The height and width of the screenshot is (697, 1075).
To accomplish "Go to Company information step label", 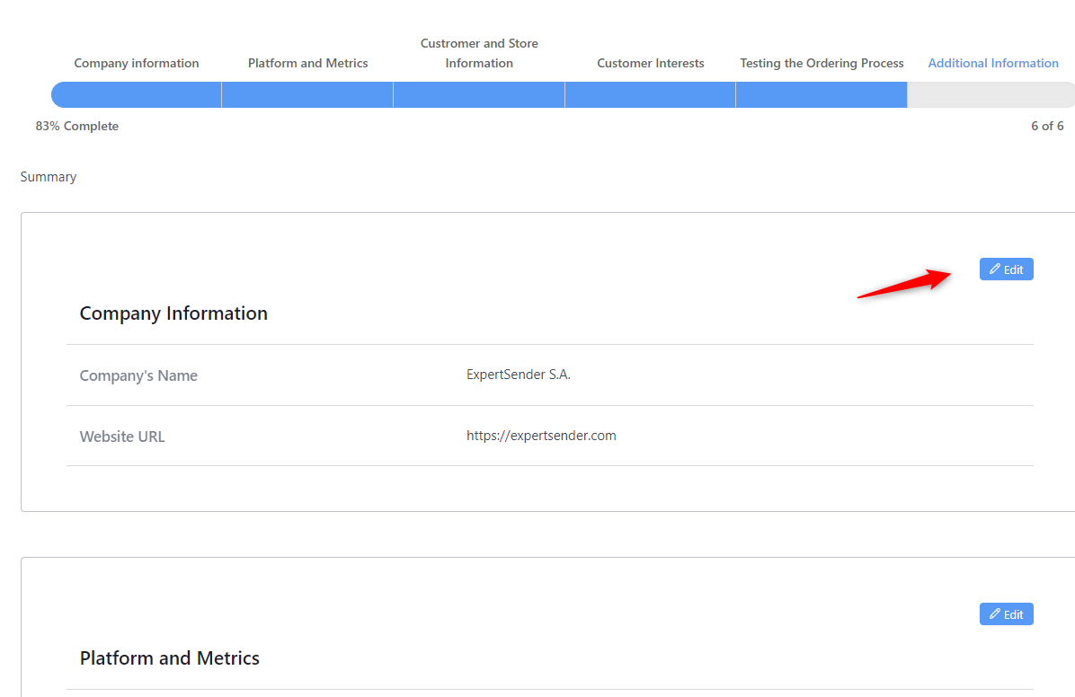I will click(137, 64).
